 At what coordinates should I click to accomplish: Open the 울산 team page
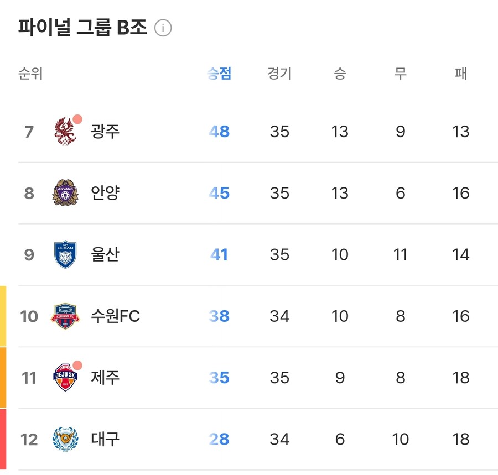pyautogui.click(x=104, y=254)
